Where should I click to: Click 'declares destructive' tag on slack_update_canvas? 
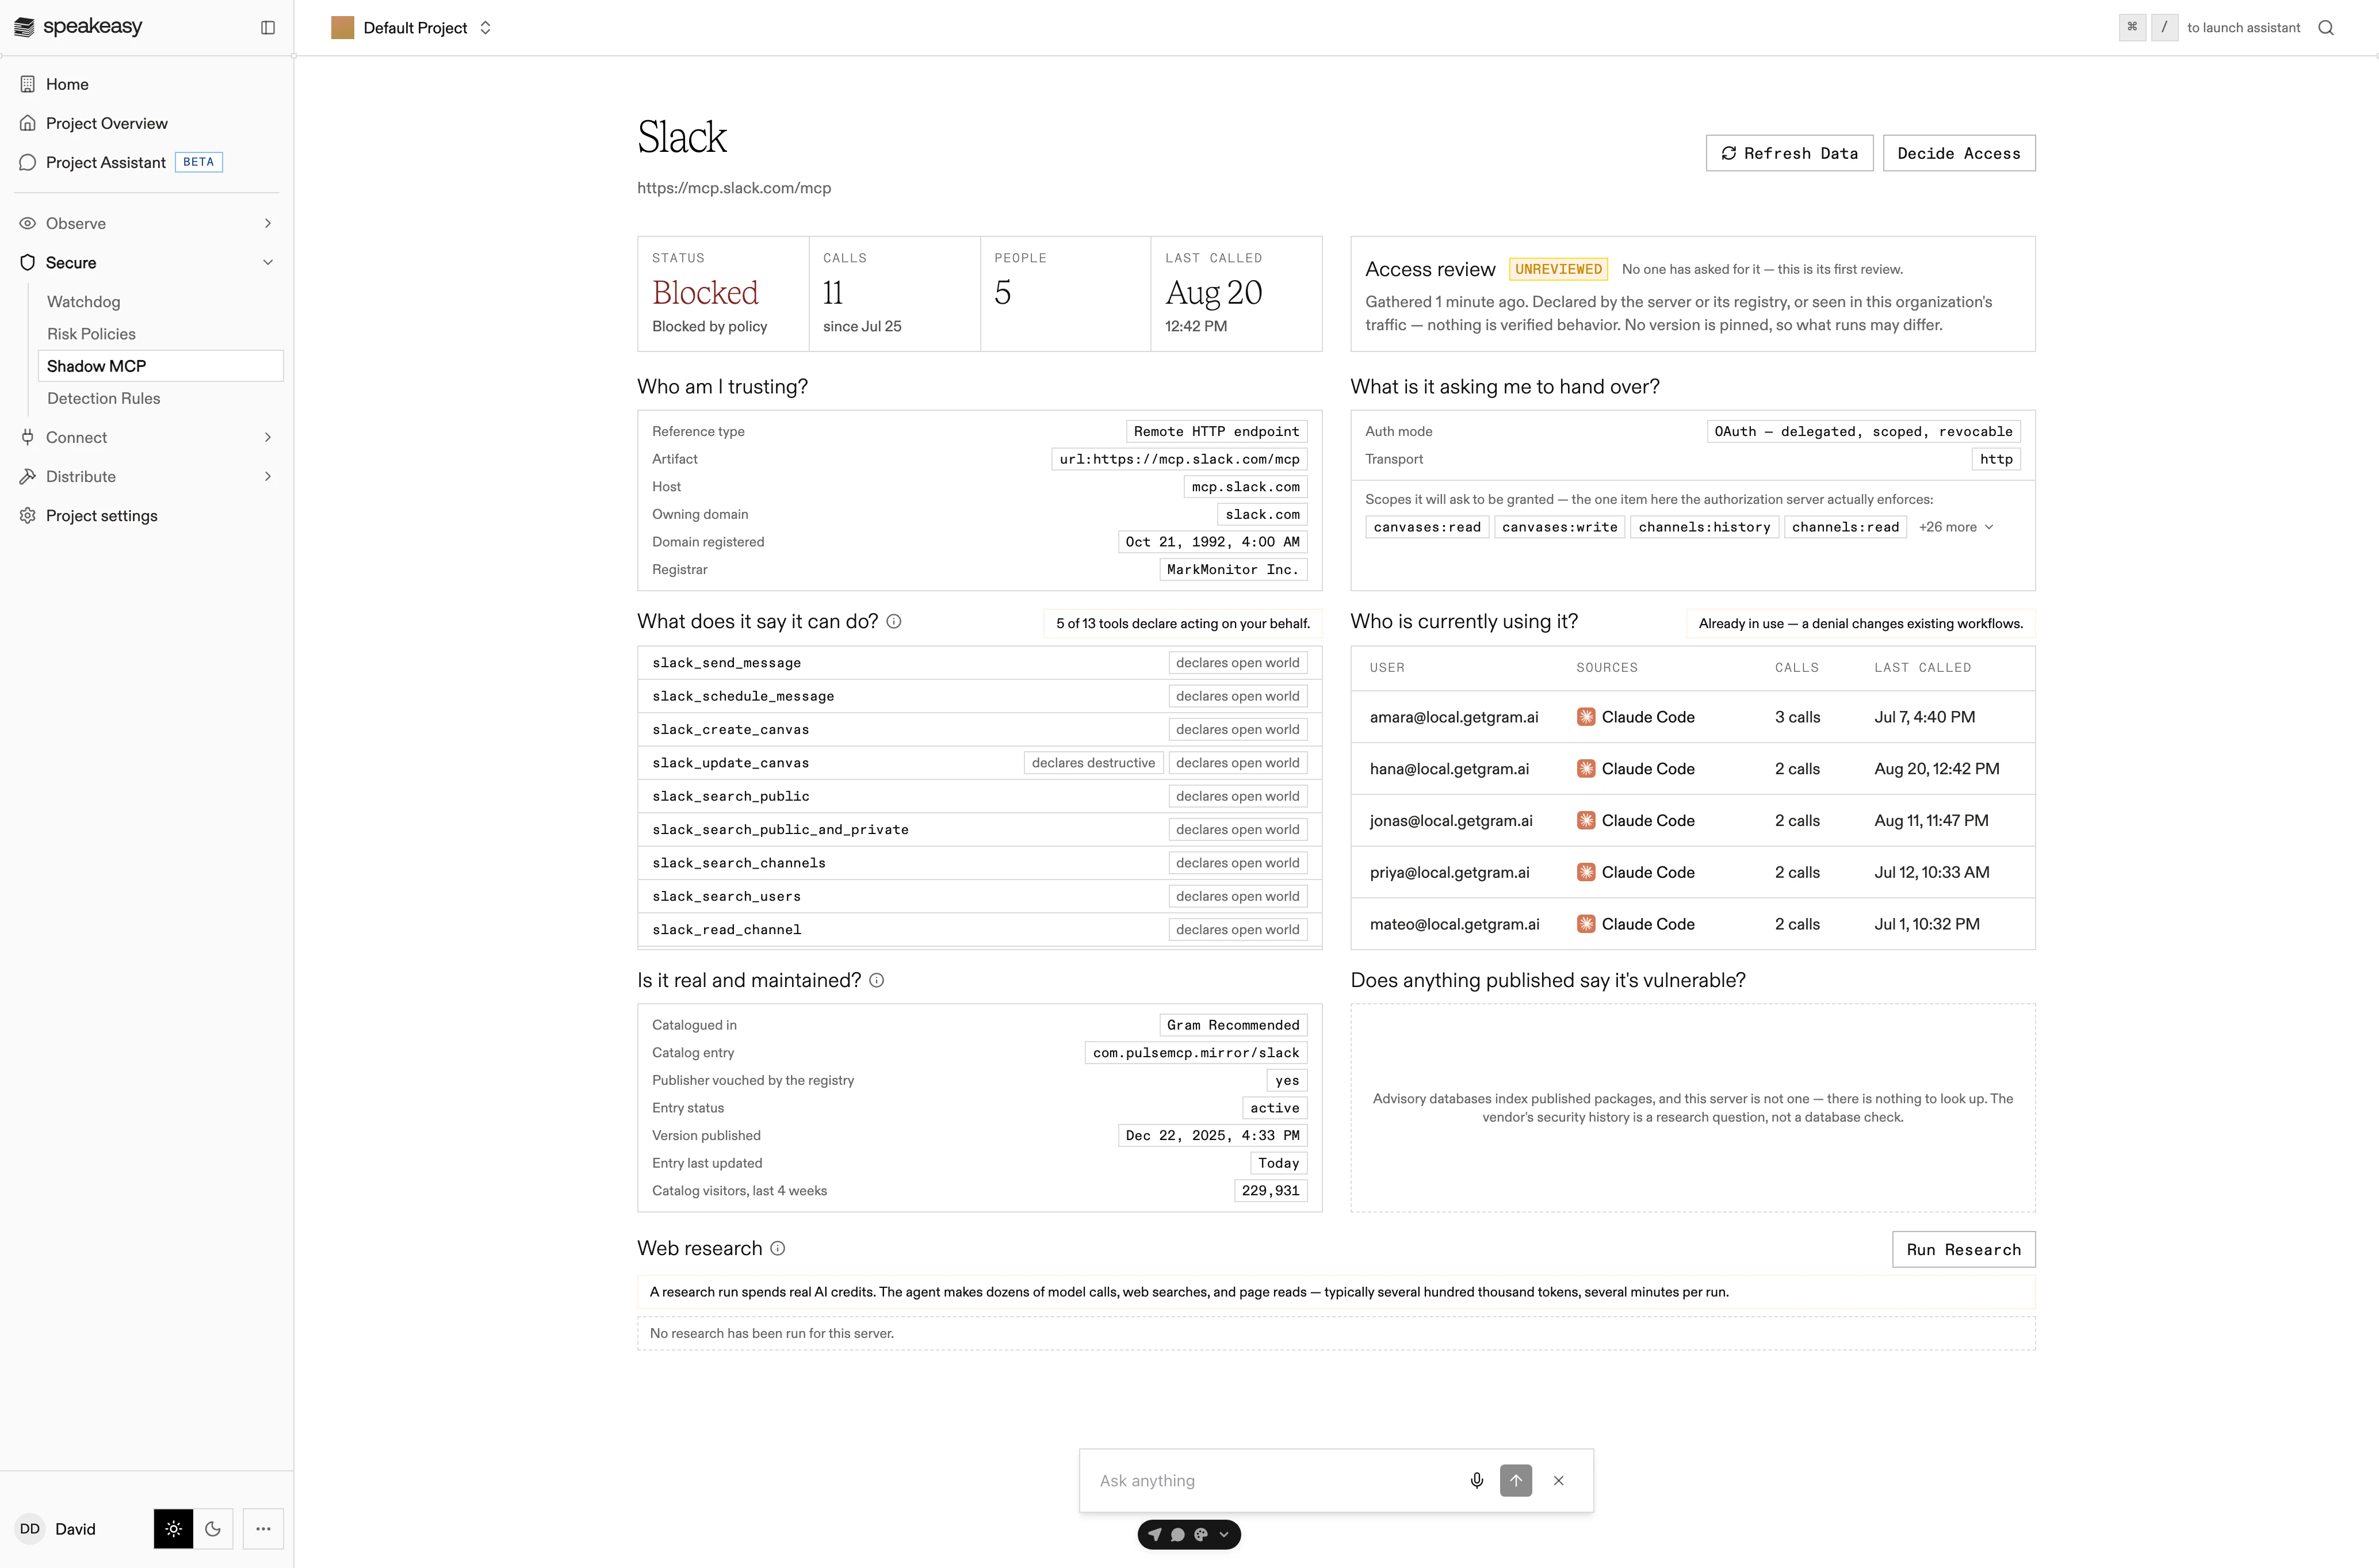pyautogui.click(x=1093, y=763)
